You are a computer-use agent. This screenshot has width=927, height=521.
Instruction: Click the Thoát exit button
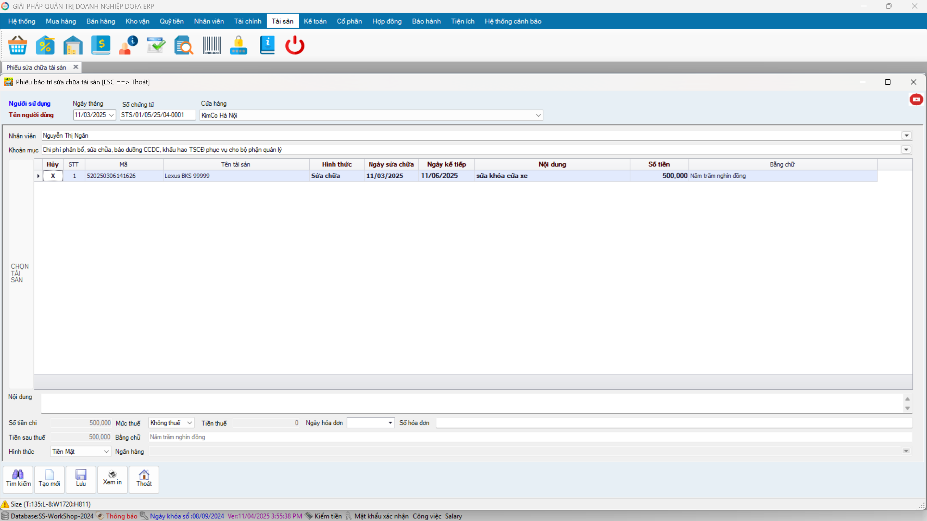click(x=144, y=479)
